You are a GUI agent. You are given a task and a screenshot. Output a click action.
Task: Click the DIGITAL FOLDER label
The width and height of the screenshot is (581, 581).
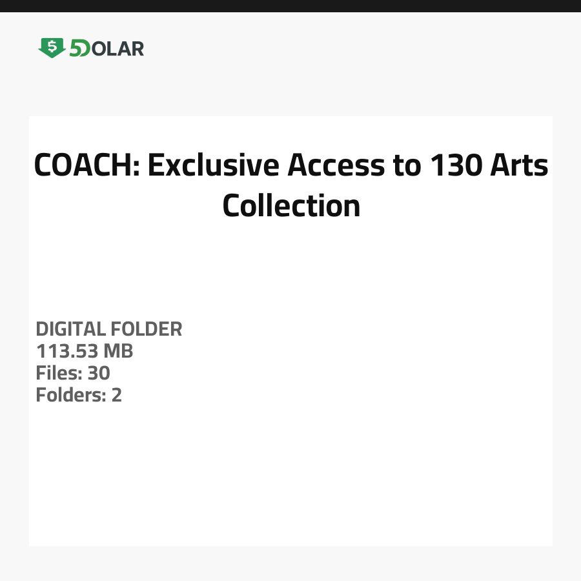(109, 329)
